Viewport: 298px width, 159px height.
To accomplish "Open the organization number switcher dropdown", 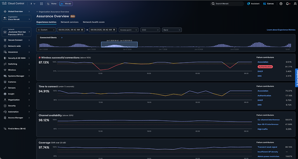I will (x=33, y=3).
